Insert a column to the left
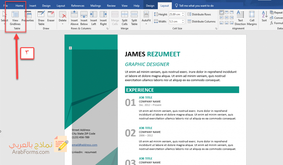The image size is (283, 165). click(x=94, y=18)
